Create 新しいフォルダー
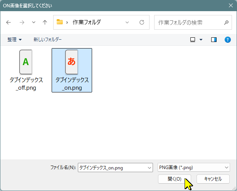The width and height of the screenshot is (237, 191). pos(47,40)
